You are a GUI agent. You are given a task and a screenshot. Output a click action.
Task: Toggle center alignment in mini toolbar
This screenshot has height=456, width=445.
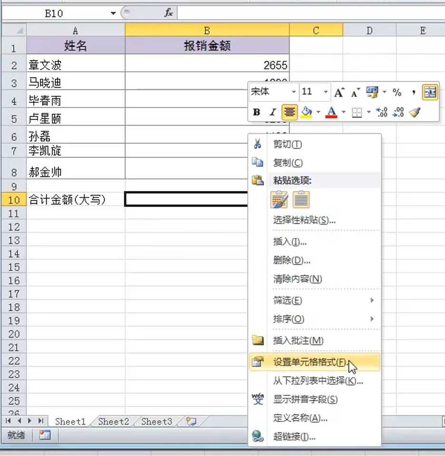290,112
